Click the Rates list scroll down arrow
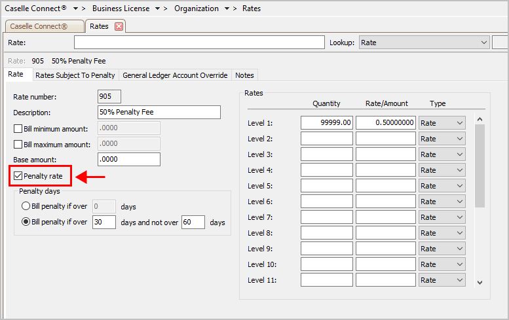This screenshot has height=320, width=509. (x=480, y=283)
